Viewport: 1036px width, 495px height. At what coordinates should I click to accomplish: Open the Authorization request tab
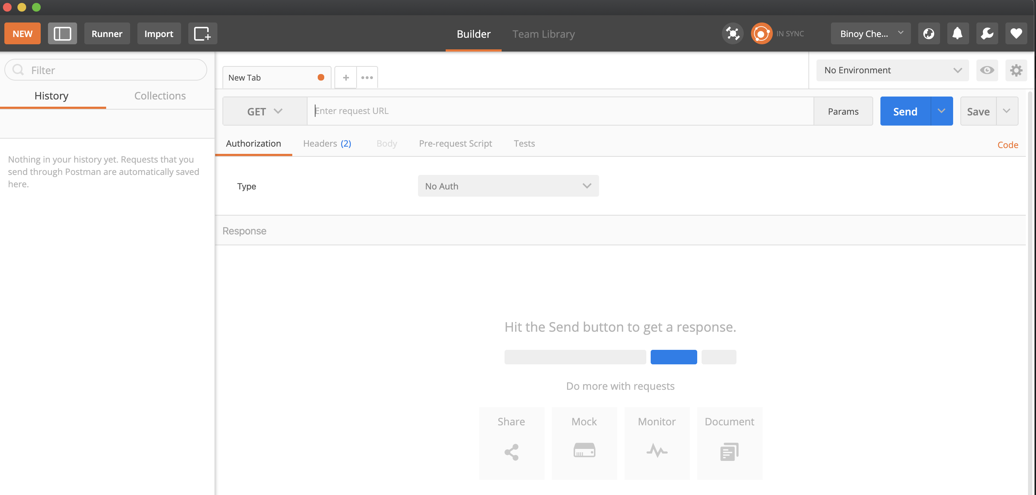coord(253,143)
